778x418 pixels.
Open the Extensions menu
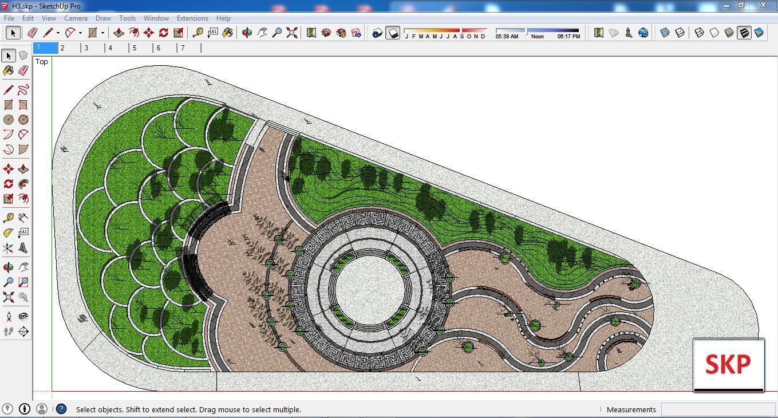pos(192,18)
